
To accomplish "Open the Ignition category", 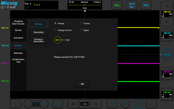I will (18, 46).
